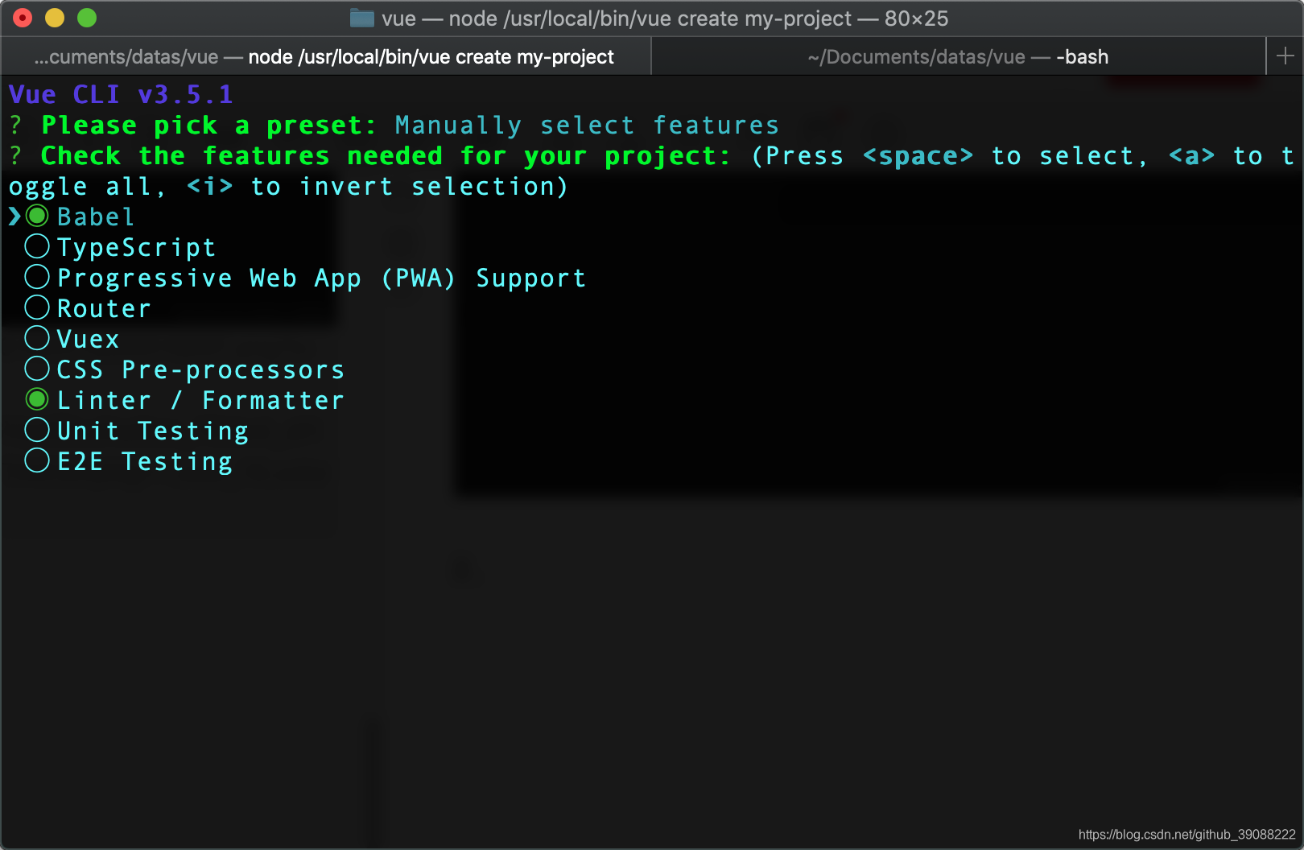
Task: Toggle the Router feature radio button
Action: 37,307
